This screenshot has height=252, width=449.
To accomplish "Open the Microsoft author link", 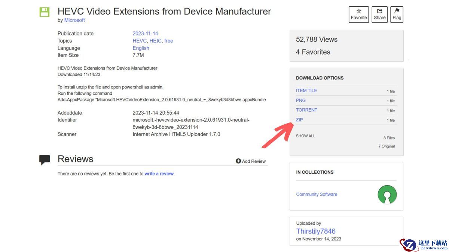I will 74,20.
